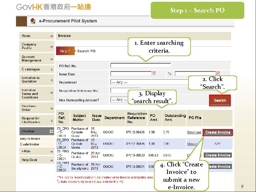This screenshot has height=192, width=256.
Task: Open the Has Outstanding Amount dropdown
Action: (x=119, y=100)
